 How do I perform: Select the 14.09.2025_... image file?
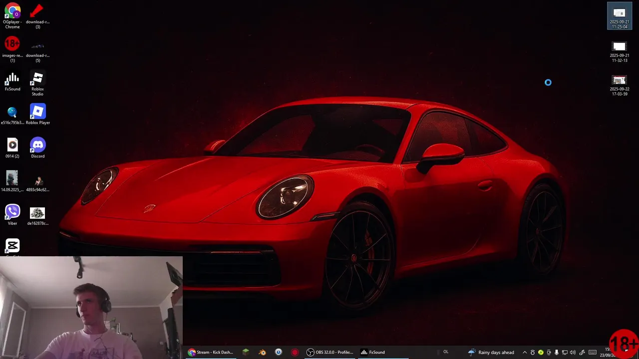pos(12,182)
